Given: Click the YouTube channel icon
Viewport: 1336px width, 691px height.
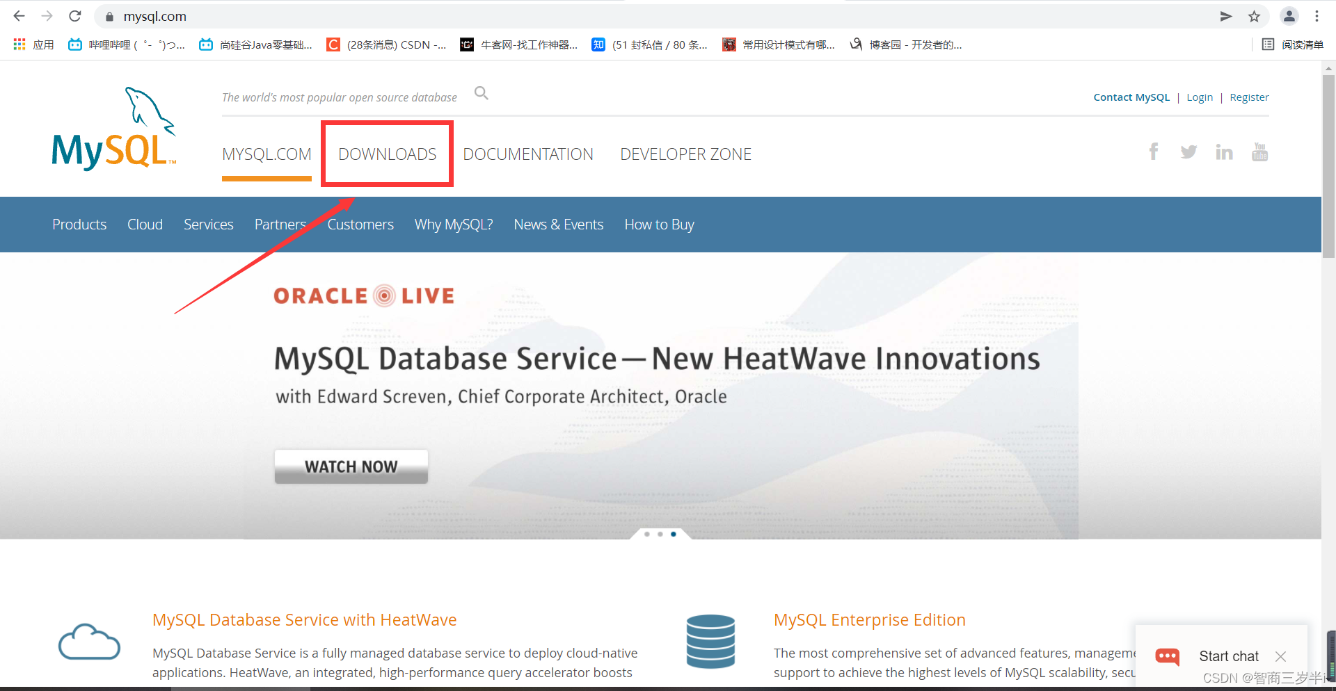Looking at the screenshot, I should 1259,152.
